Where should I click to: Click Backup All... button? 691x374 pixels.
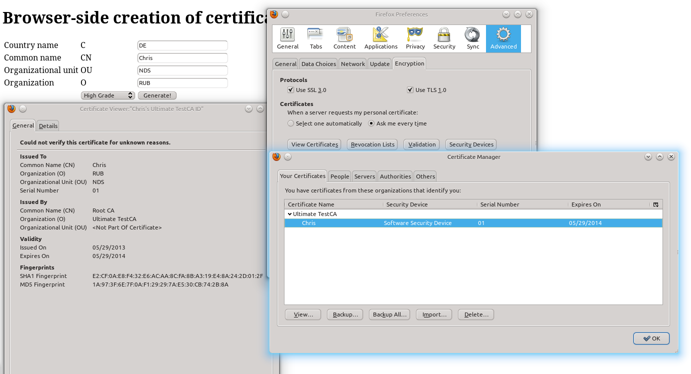click(389, 314)
